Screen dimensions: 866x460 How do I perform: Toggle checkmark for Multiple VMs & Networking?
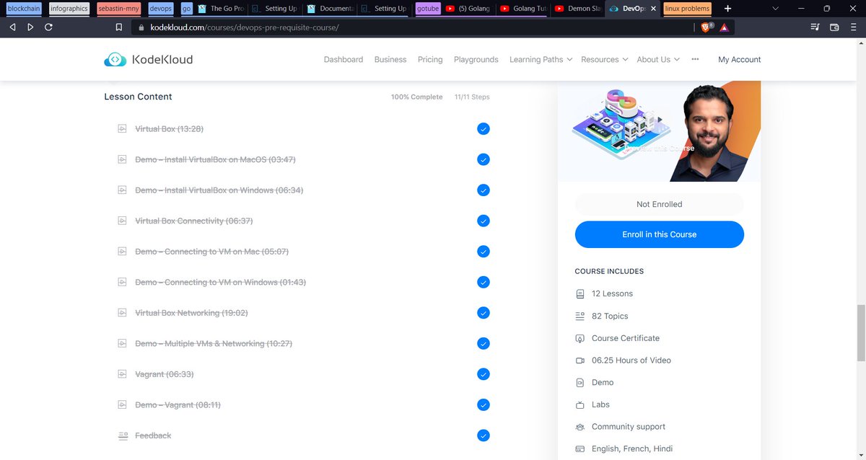coord(484,343)
